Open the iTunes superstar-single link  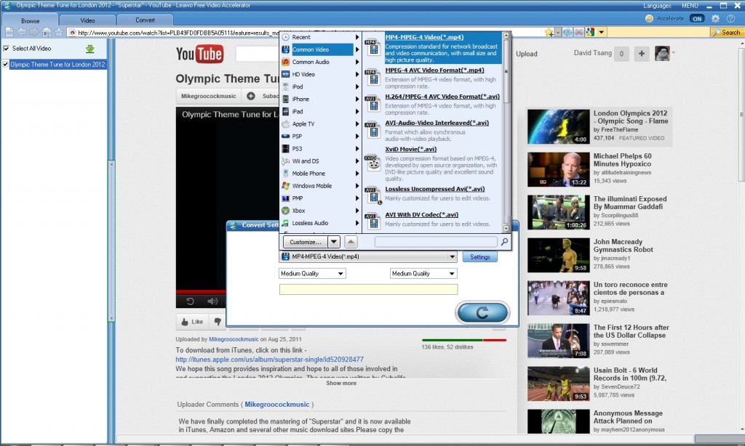click(x=269, y=360)
